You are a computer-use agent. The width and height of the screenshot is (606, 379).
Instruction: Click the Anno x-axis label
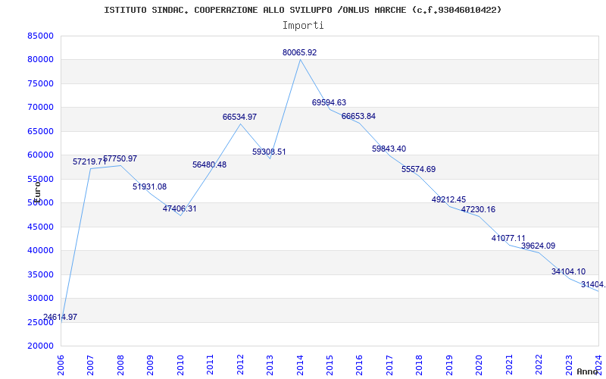coord(588,371)
